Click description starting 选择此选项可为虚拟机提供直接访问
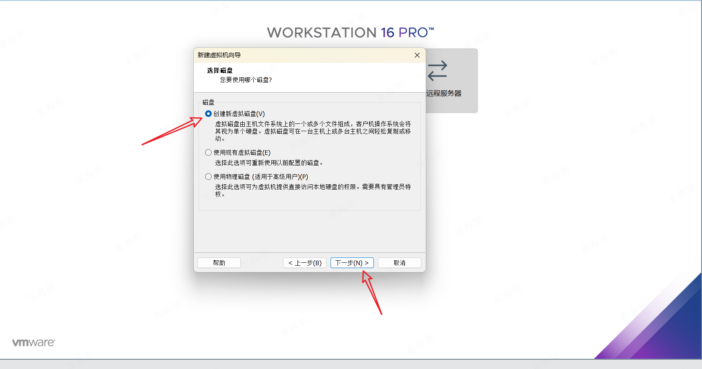The height and width of the screenshot is (369, 702). click(313, 190)
